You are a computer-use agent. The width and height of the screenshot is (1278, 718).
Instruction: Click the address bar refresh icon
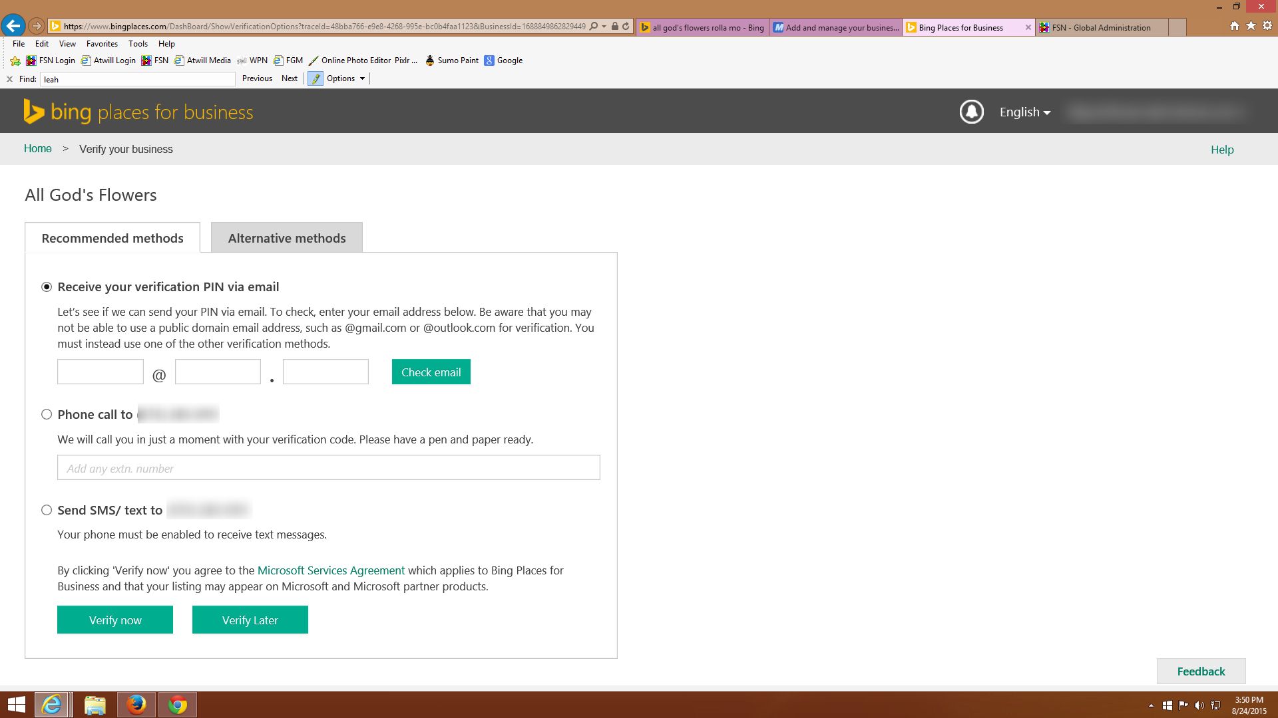626,27
